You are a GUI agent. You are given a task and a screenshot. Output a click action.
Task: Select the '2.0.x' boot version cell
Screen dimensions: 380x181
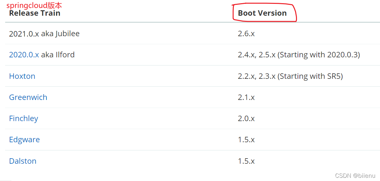tap(246, 119)
